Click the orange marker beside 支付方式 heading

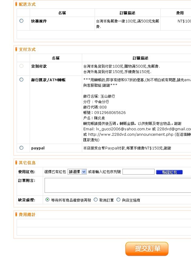(16, 49)
